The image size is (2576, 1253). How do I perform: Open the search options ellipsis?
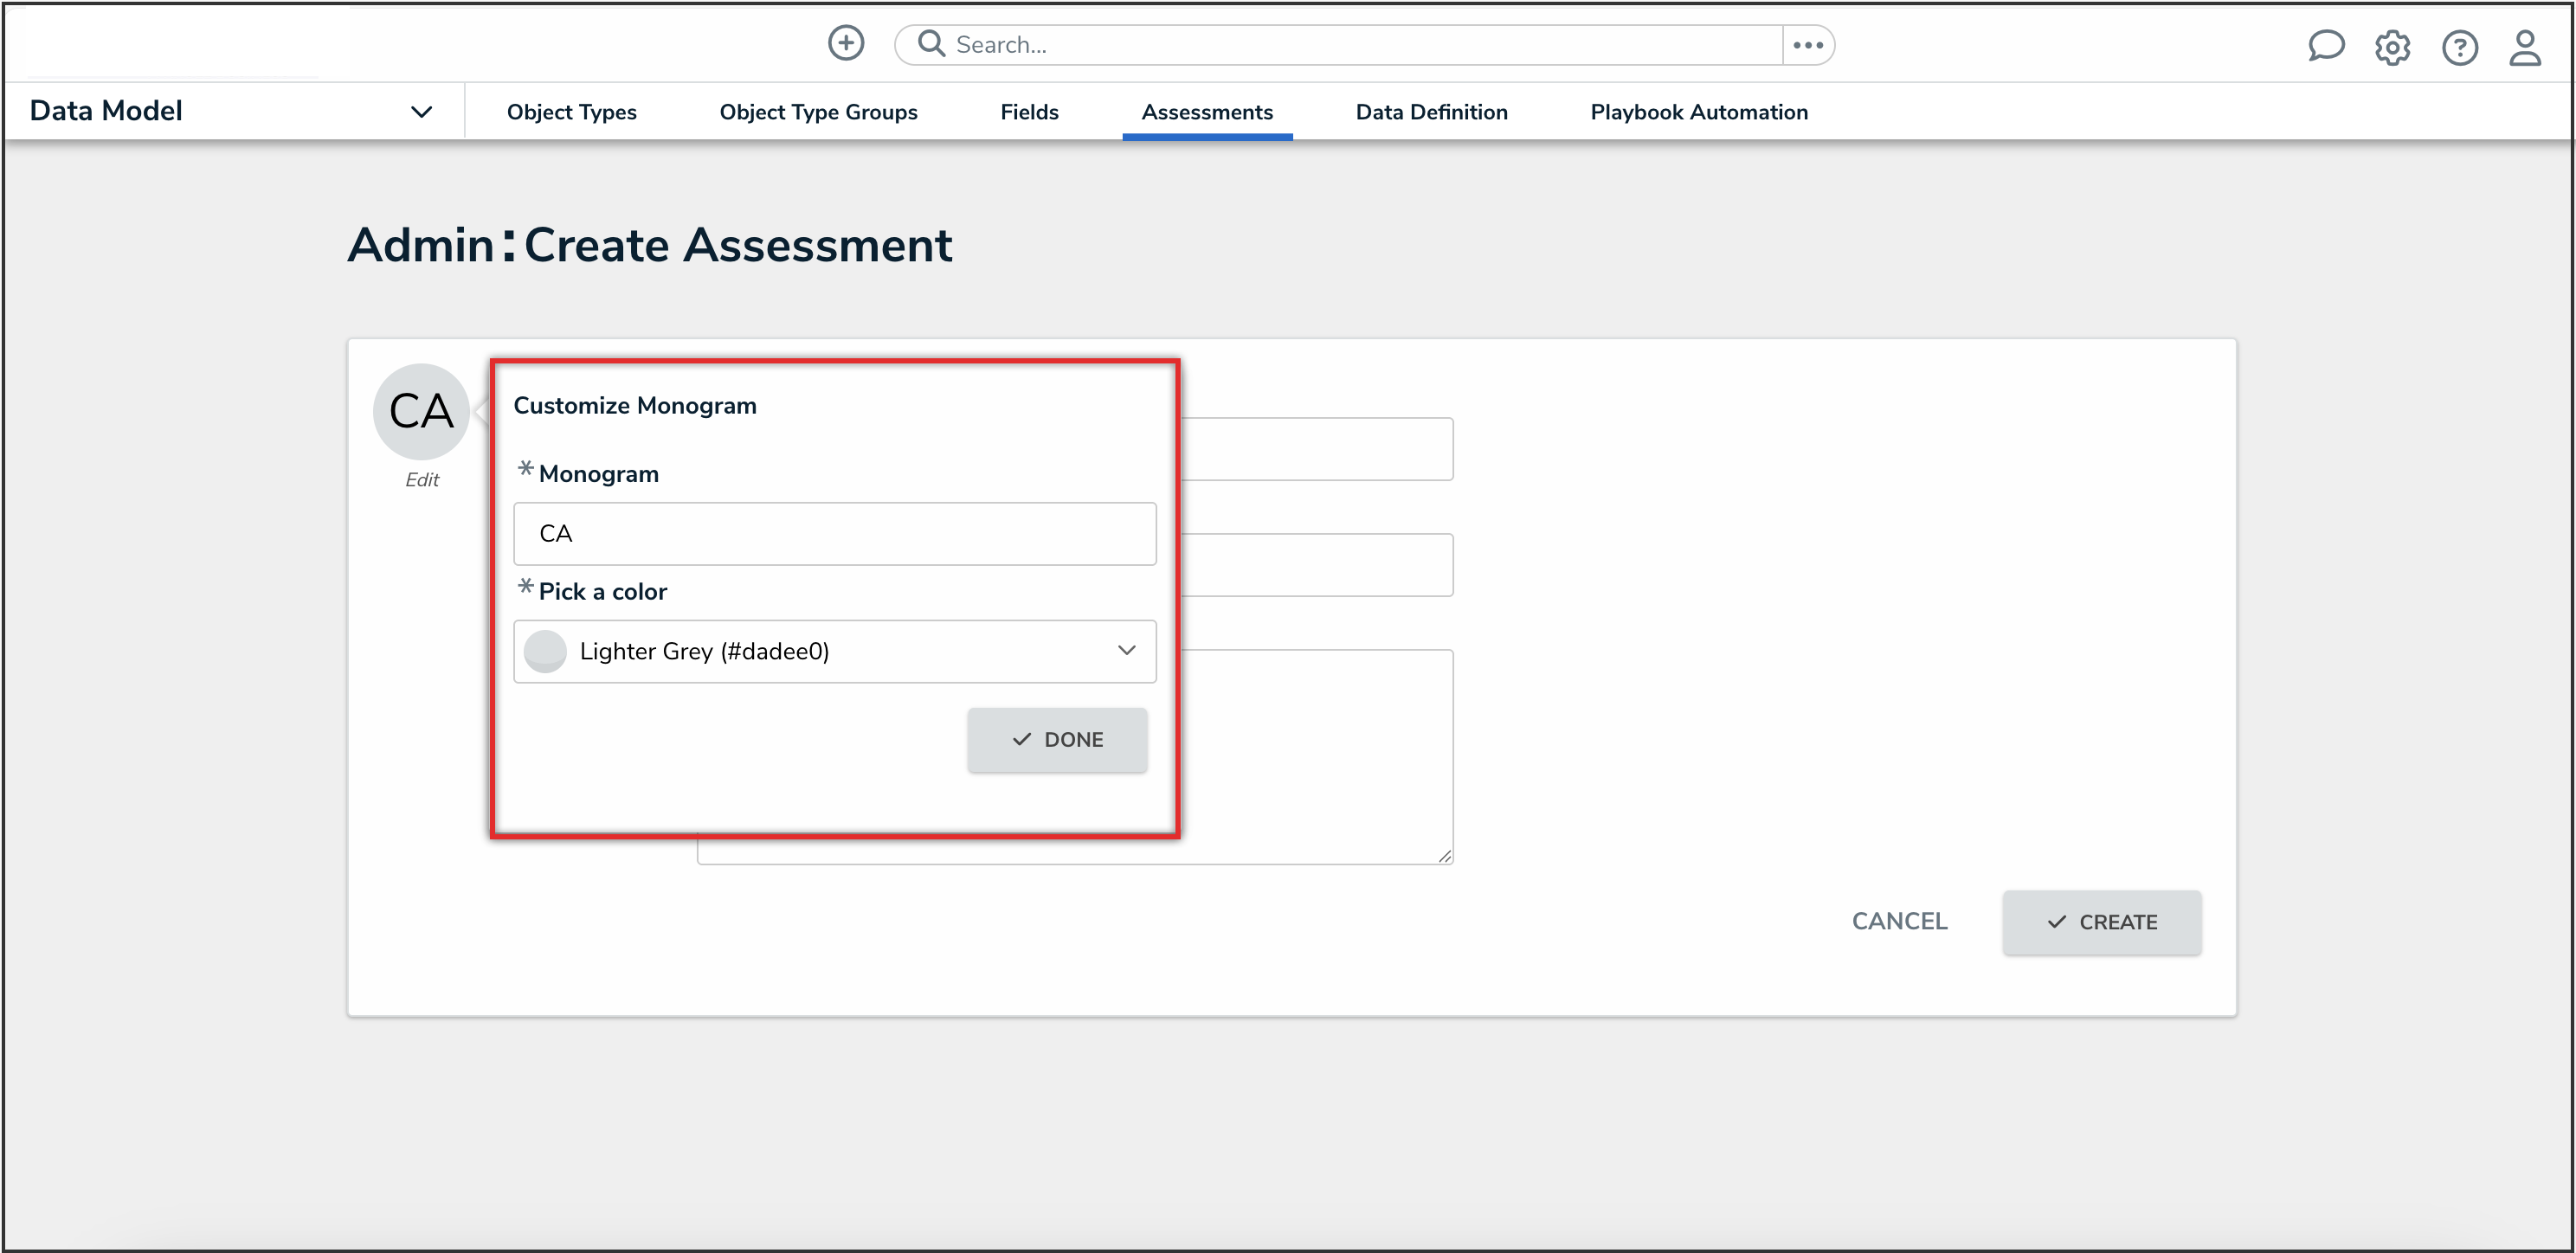(1807, 45)
